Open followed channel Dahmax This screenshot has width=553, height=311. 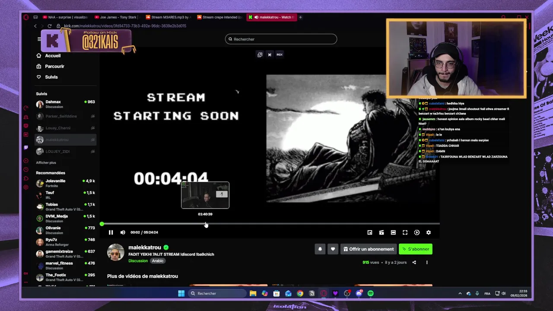[65, 104]
